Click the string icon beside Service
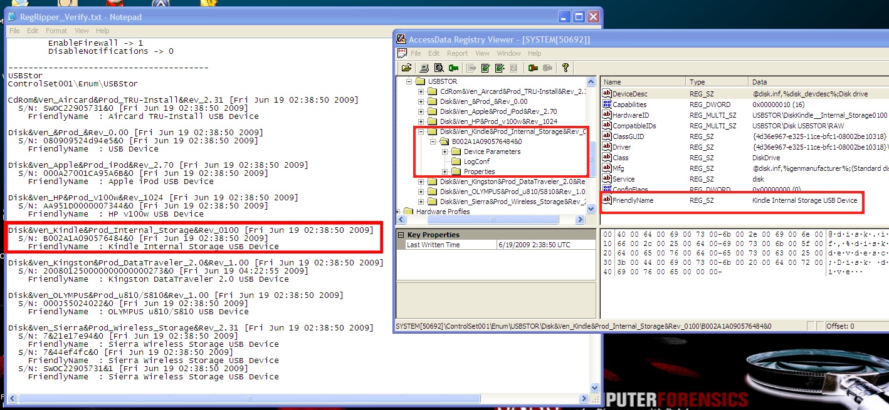 pyautogui.click(x=607, y=178)
